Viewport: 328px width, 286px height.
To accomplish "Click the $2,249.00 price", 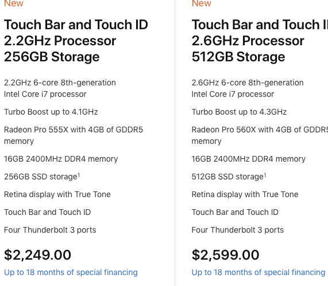I will [x=38, y=255].
